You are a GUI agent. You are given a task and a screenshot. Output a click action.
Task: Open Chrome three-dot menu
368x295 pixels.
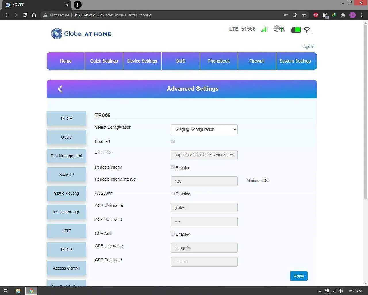pyautogui.click(x=362, y=15)
